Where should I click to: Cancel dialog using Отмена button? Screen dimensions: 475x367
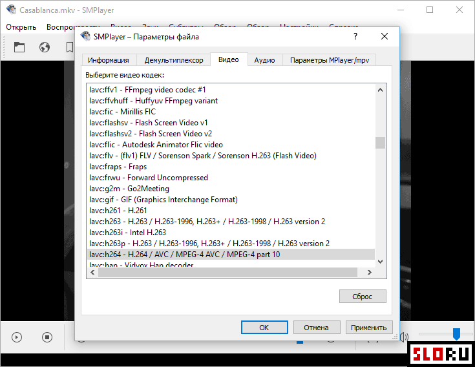tap(317, 328)
